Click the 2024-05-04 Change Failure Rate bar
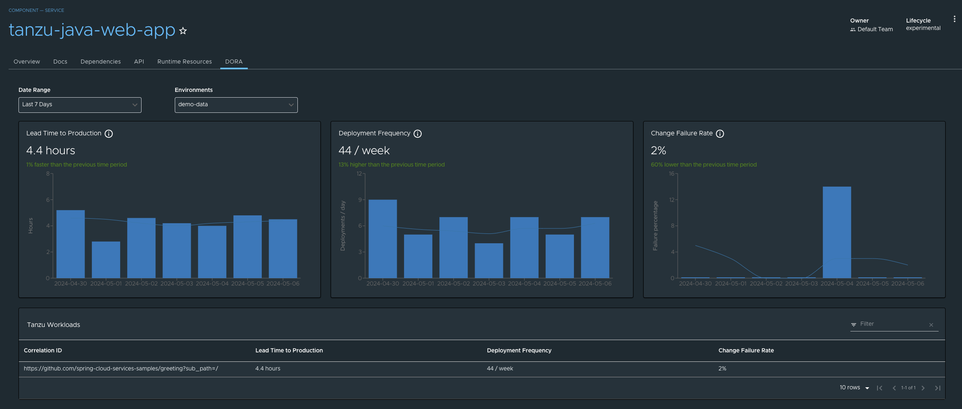Screen dimensions: 962x409 tap(837, 233)
